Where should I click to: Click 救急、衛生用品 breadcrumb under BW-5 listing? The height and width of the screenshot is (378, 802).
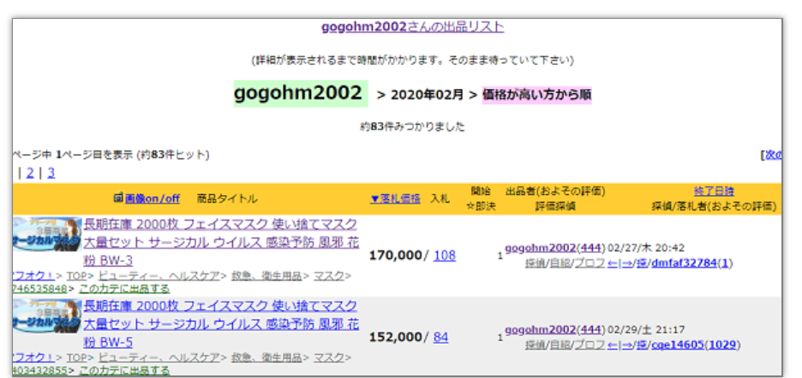click(266, 357)
